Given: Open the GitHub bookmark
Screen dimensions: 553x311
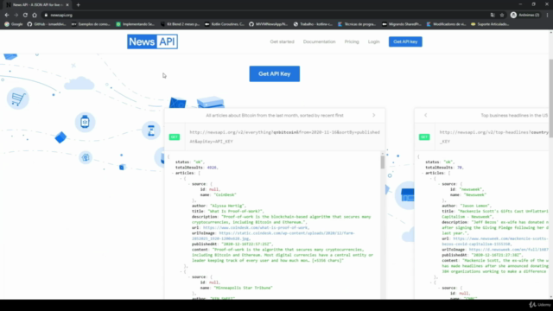Looking at the screenshot, I should pyautogui.click(x=47, y=24).
